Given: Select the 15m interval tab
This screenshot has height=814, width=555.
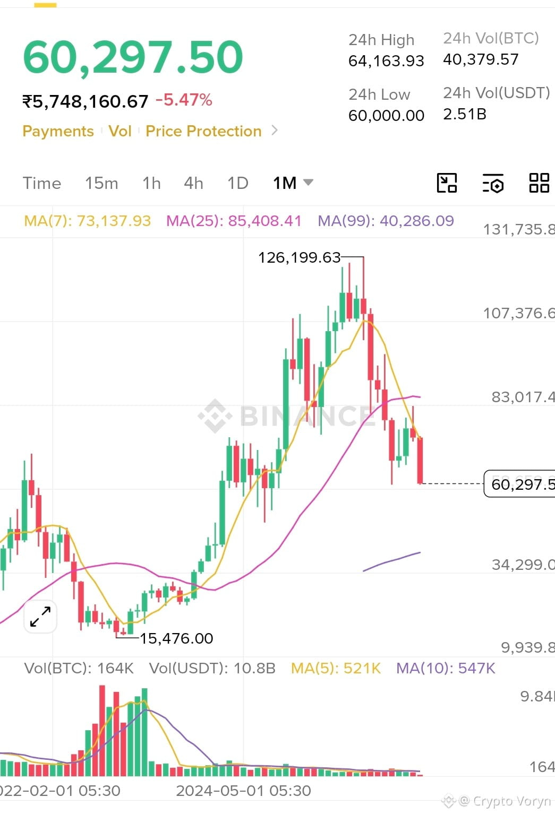Looking at the screenshot, I should 101,183.
